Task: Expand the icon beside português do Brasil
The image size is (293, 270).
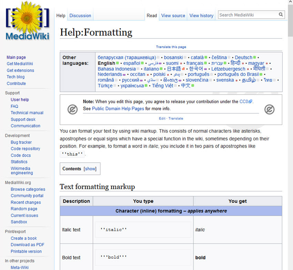Action: pos(261,74)
